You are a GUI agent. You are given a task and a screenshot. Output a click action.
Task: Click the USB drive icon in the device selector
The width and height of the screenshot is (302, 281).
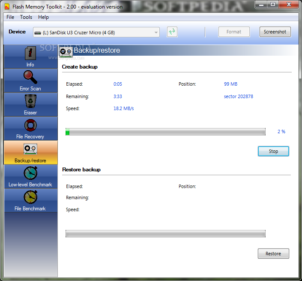coord(38,33)
